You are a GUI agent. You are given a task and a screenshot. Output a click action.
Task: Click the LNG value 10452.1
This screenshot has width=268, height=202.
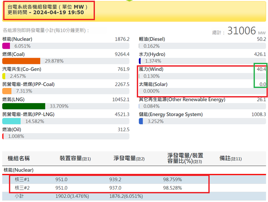click(x=121, y=99)
